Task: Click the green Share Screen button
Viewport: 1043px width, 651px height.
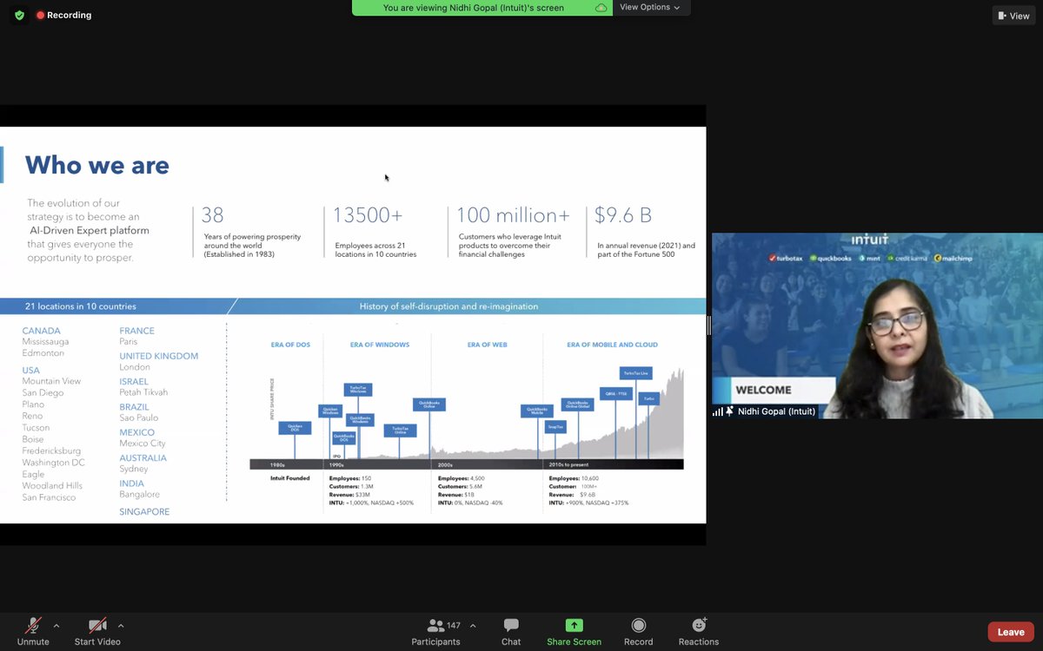Action: [574, 631]
